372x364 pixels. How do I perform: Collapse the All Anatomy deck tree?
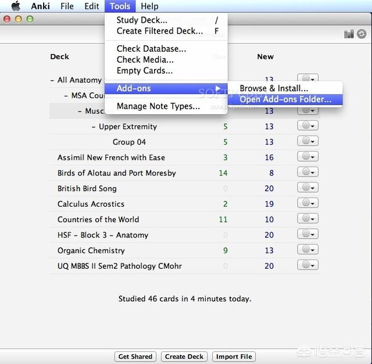(52, 80)
